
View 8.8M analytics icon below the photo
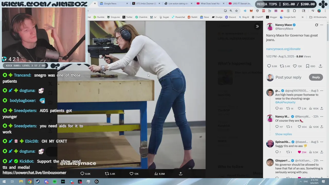(x=156, y=174)
